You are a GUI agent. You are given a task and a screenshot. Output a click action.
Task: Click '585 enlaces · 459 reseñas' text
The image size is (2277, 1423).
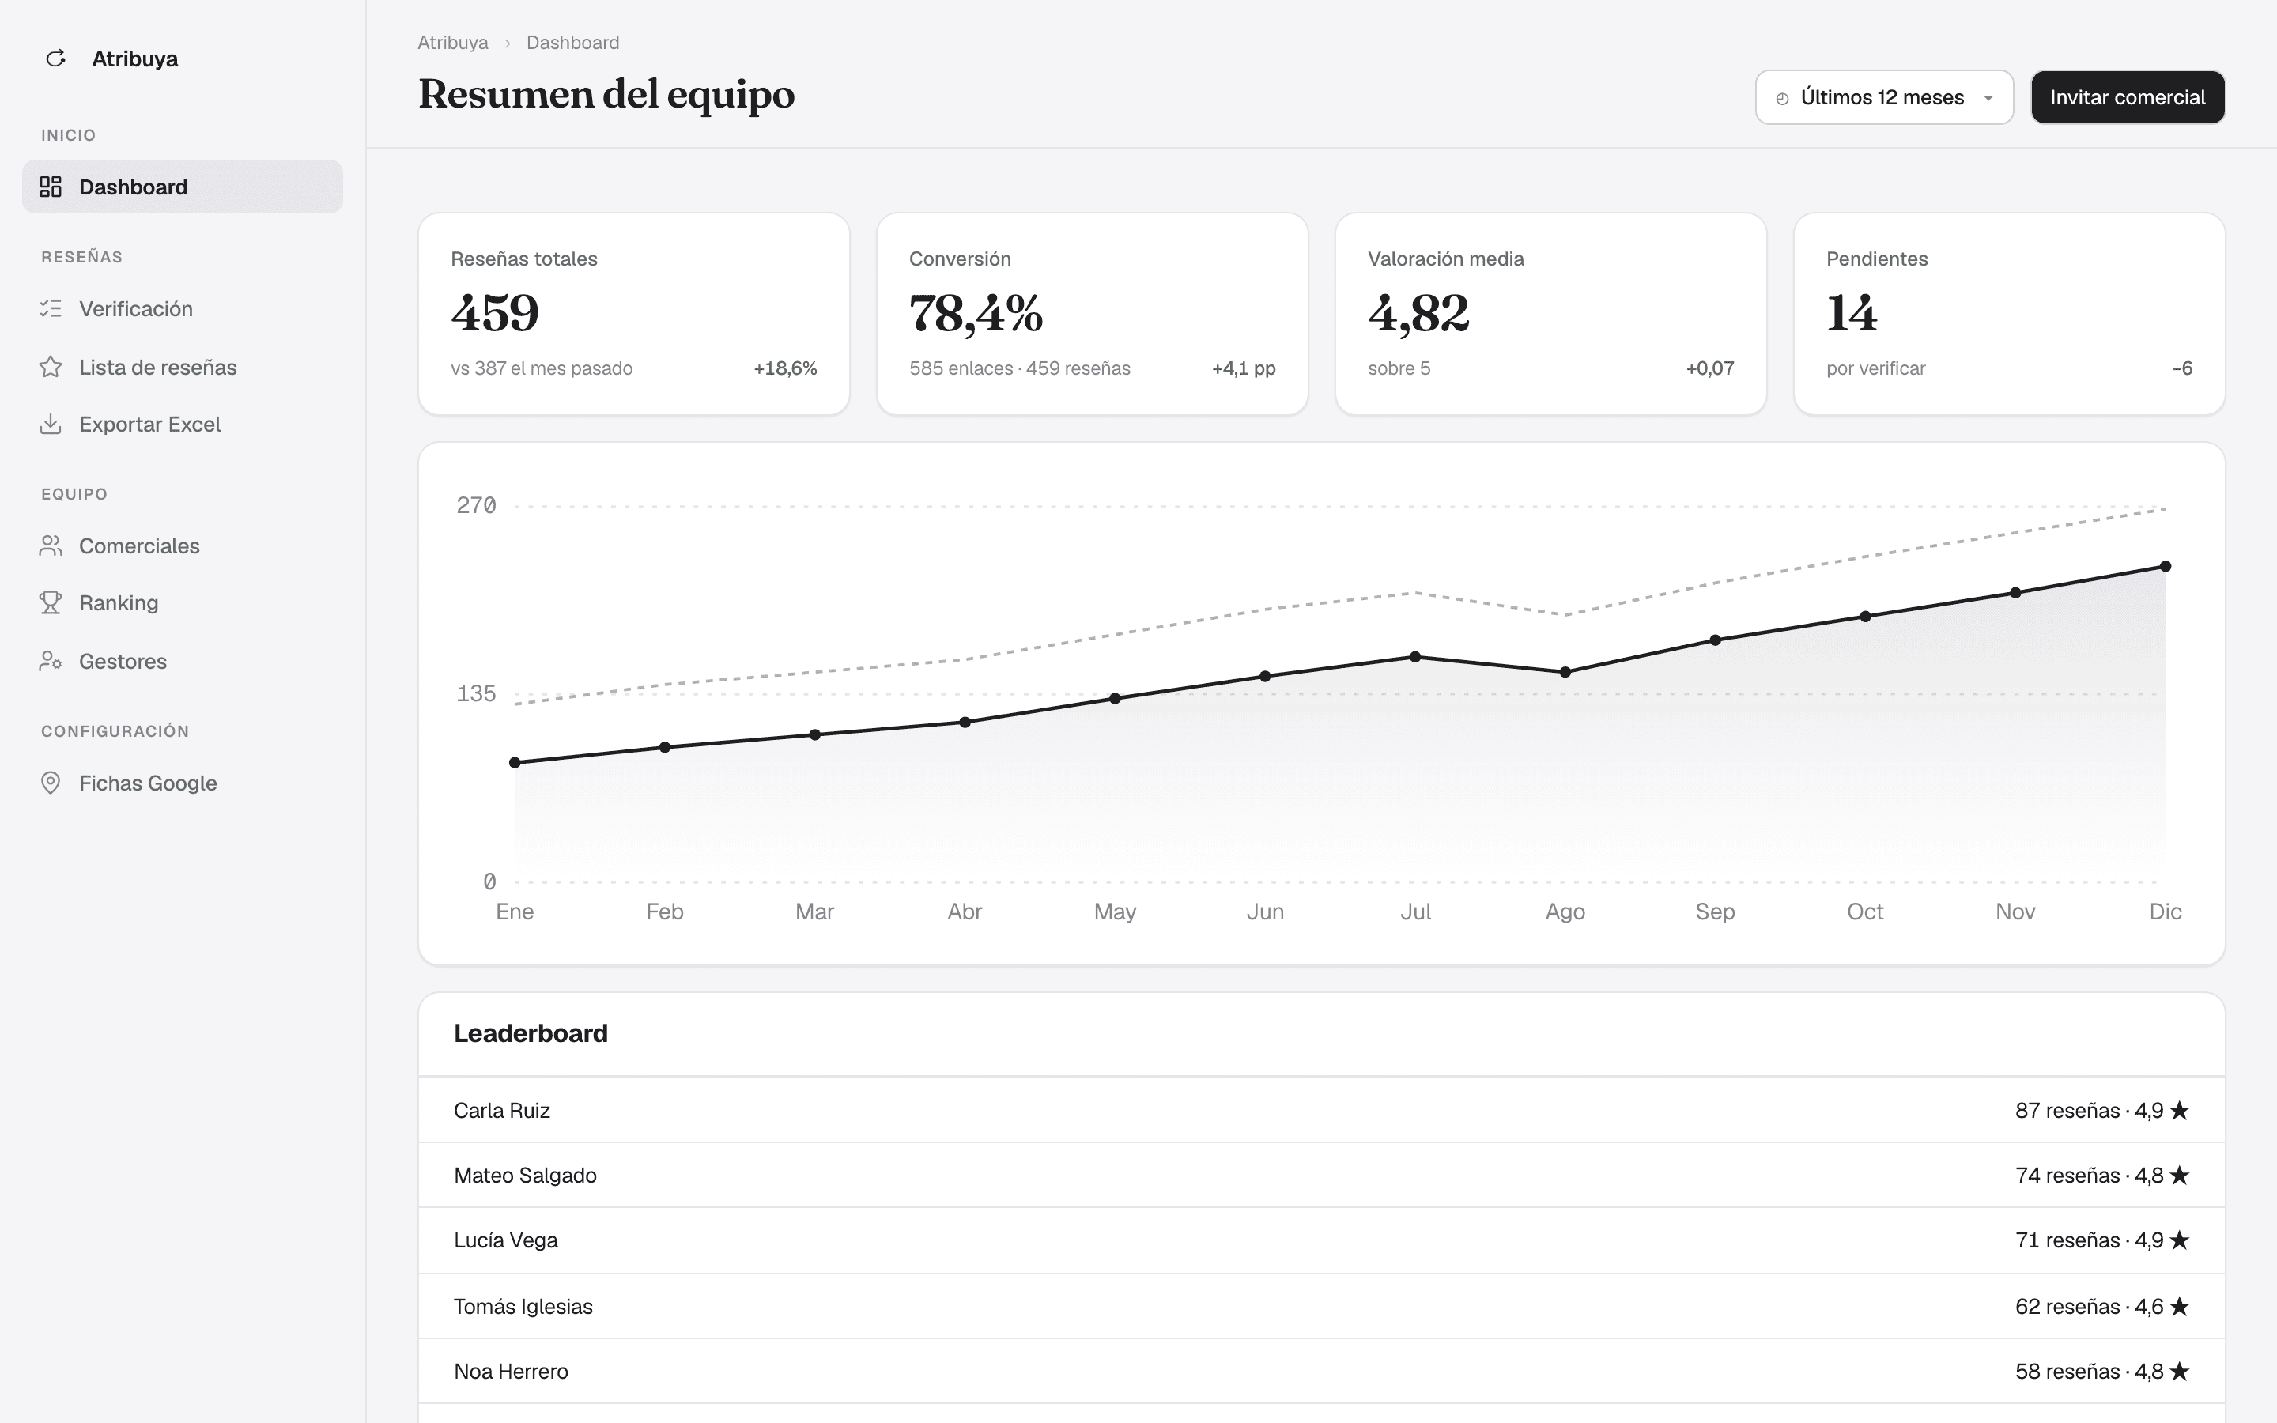[1020, 368]
